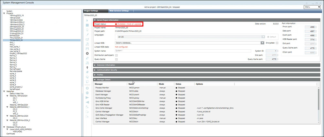Select the Project Settings tab
The image size is (324, 137).
(91, 11)
